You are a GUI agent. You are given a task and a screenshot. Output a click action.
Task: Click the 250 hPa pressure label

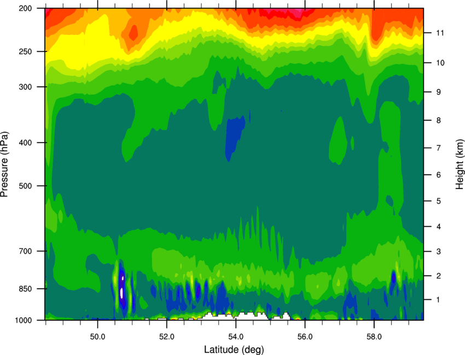click(25, 51)
